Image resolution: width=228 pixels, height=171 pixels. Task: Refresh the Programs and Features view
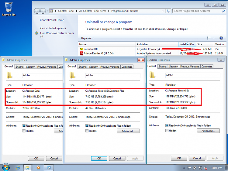tap(168, 11)
